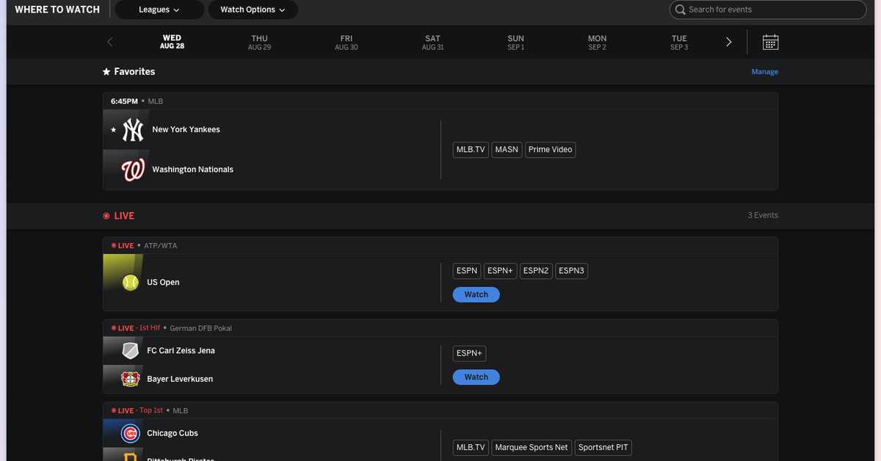Click the ESPN3 channel button
Image resolution: width=881 pixels, height=461 pixels.
point(572,271)
